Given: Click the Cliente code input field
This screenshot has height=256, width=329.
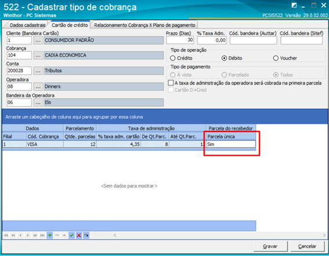Looking at the screenshot, I should 19,41.
